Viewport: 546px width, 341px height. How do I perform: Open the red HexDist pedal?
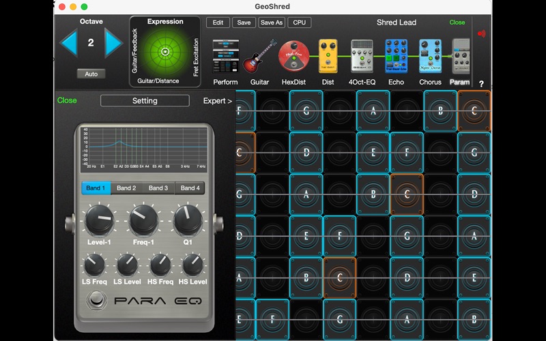tap(293, 56)
